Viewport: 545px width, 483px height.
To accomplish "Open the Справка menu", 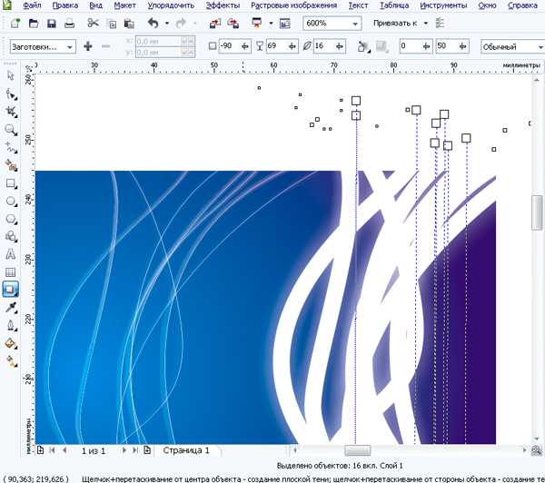I will point(522,5).
